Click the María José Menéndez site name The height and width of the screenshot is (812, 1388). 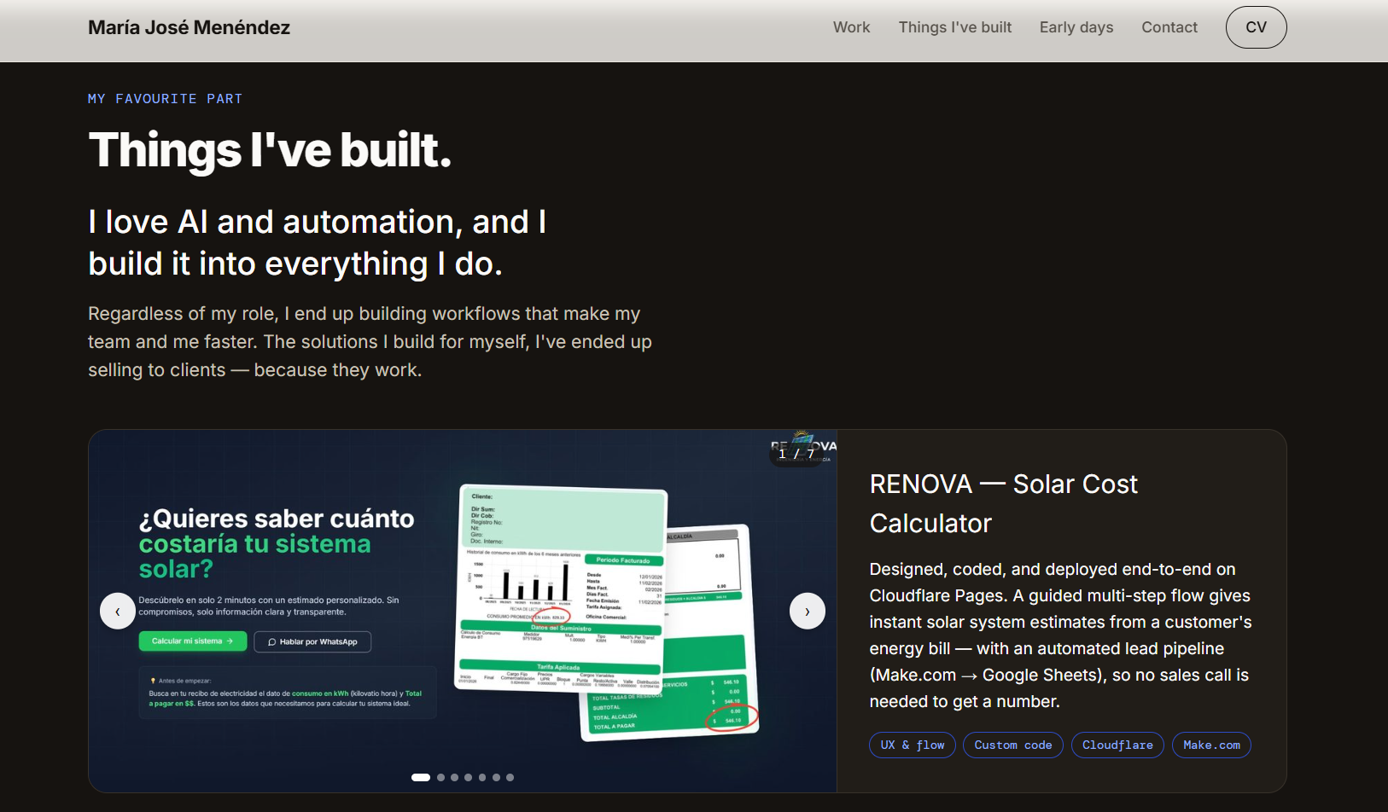[x=190, y=27]
